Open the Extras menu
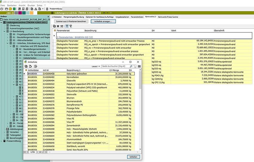Image resolution: width=254 pixels, height=162 pixels. [x=40, y=5]
